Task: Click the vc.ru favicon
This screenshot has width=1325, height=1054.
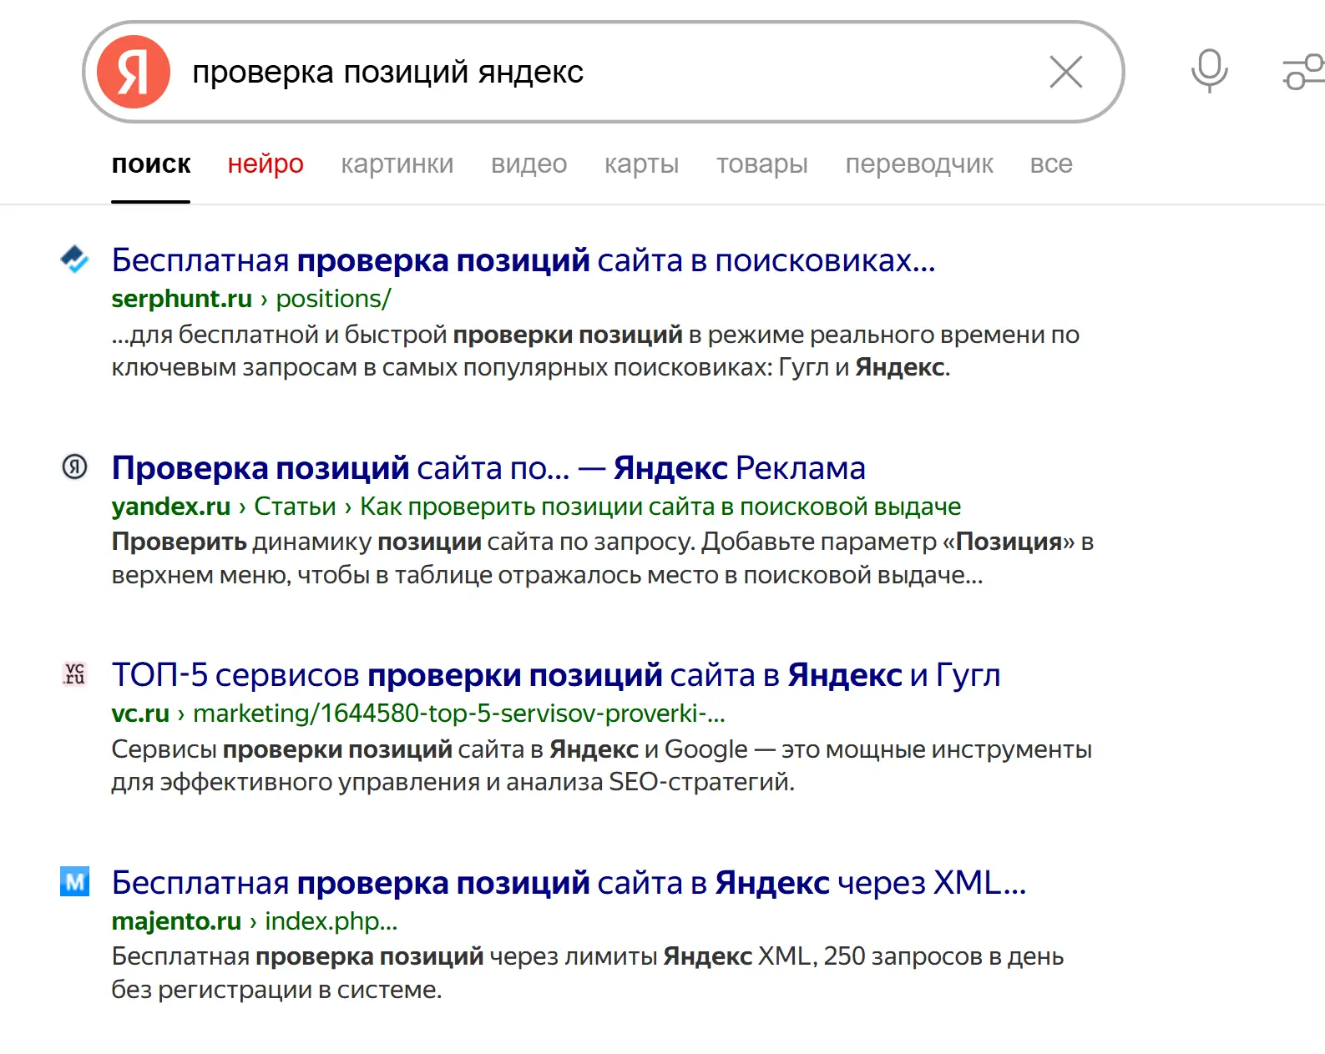Action: (74, 673)
